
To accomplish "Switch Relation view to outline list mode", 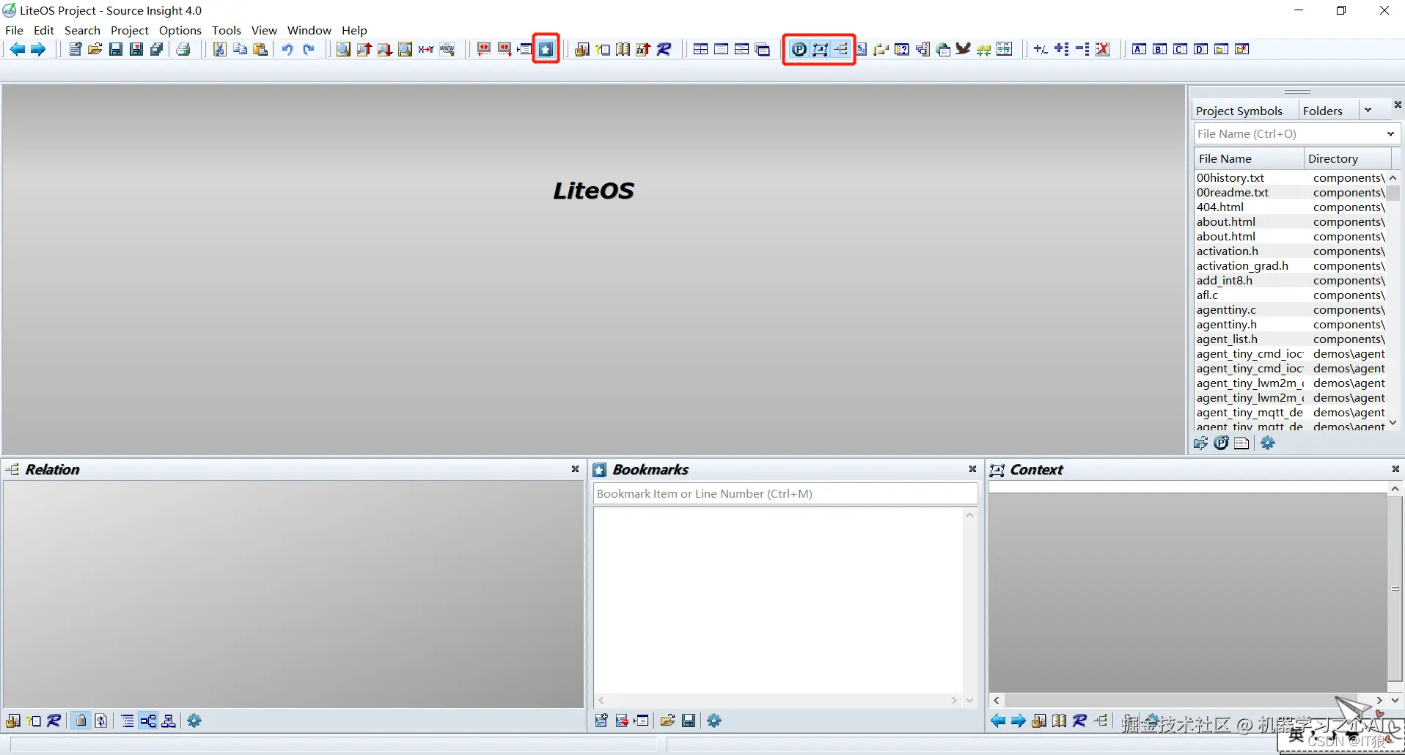I will point(128,721).
